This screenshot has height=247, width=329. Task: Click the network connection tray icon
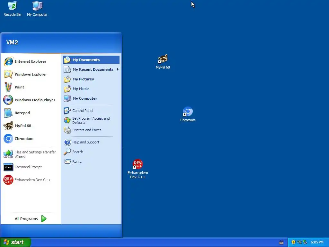click(x=299, y=242)
